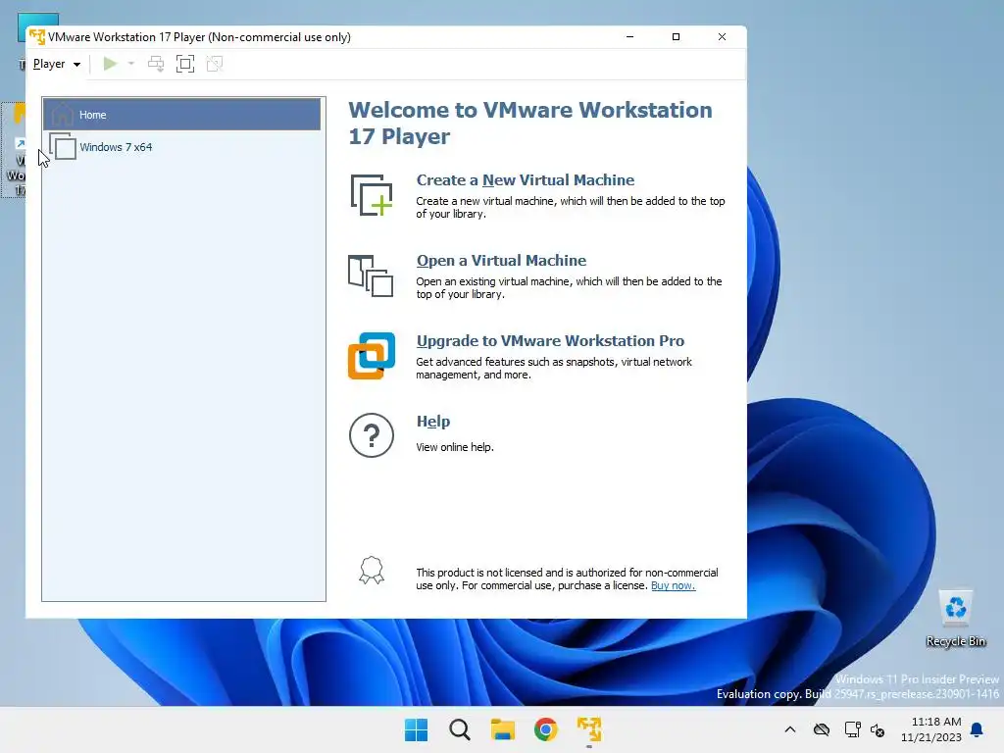Viewport: 1004px width, 753px height.
Task: Expand the power options arrow beside Play
Action: click(x=131, y=64)
